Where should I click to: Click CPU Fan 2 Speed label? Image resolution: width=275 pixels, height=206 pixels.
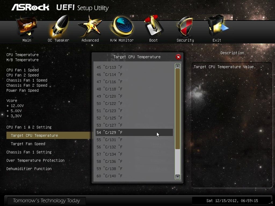tap(23, 75)
